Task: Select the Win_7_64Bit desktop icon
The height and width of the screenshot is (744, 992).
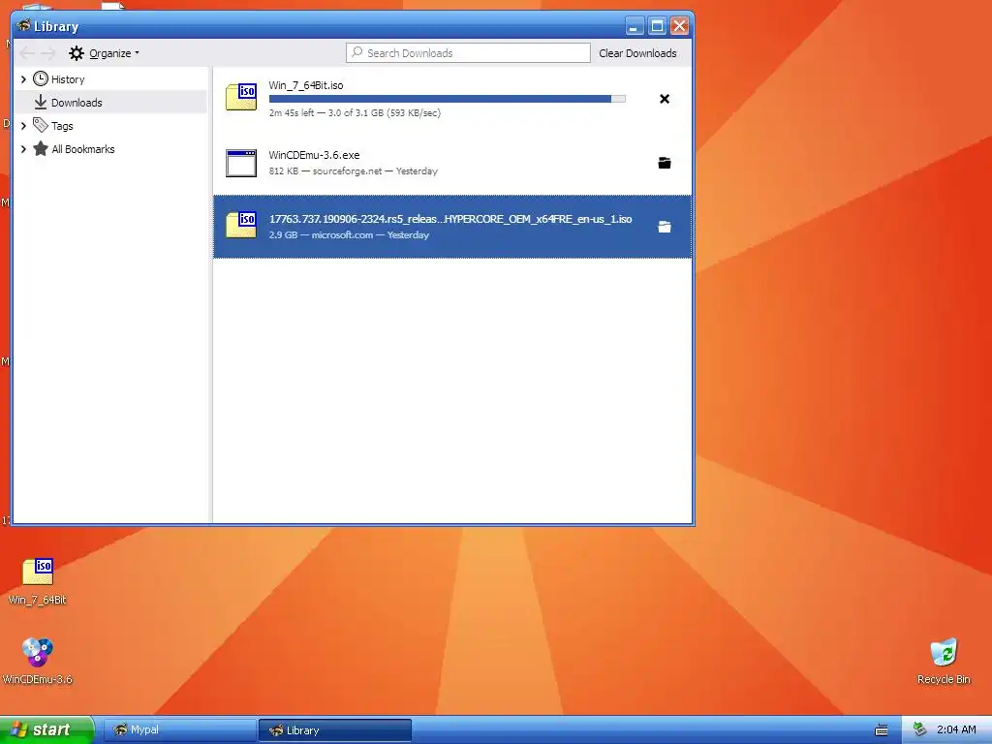Action: (38, 581)
